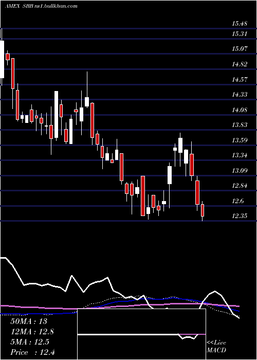257x360 pixels.
Task: Click the 14.08 price level label
Action: click(x=240, y=110)
